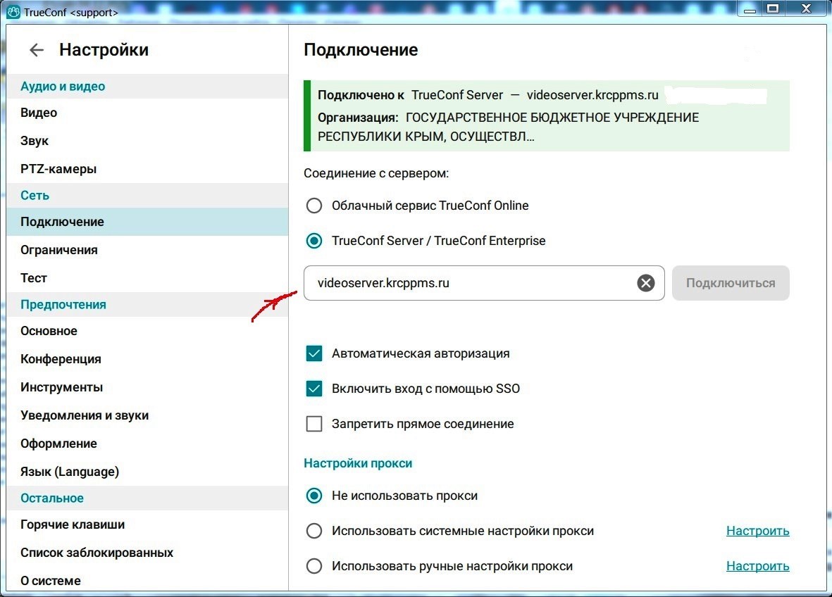Enable Запретить прямое соединение checkbox
Viewport: 832px width, 597px height.
tap(314, 424)
